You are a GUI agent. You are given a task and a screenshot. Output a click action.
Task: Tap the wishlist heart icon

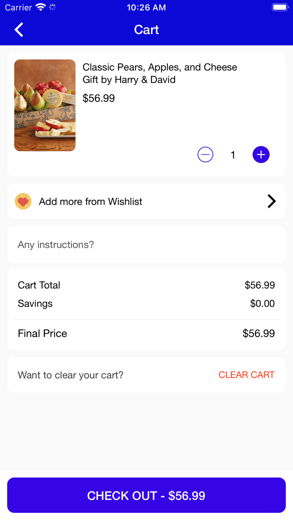tap(23, 201)
